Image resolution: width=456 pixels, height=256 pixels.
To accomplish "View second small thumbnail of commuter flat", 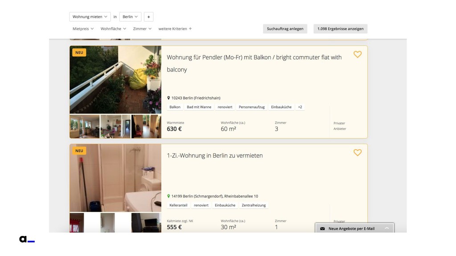I will pos(115,126).
